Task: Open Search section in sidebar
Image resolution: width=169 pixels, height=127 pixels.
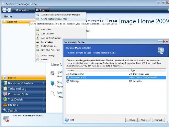Action: (x=24, y=110)
